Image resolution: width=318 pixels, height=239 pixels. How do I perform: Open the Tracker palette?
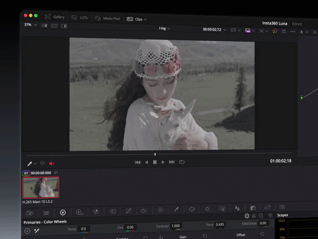pos(207,209)
